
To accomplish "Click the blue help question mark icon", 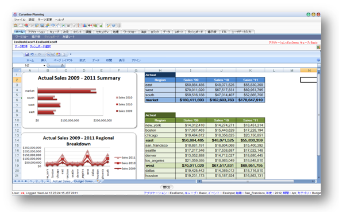I will [x=114, y=25].
